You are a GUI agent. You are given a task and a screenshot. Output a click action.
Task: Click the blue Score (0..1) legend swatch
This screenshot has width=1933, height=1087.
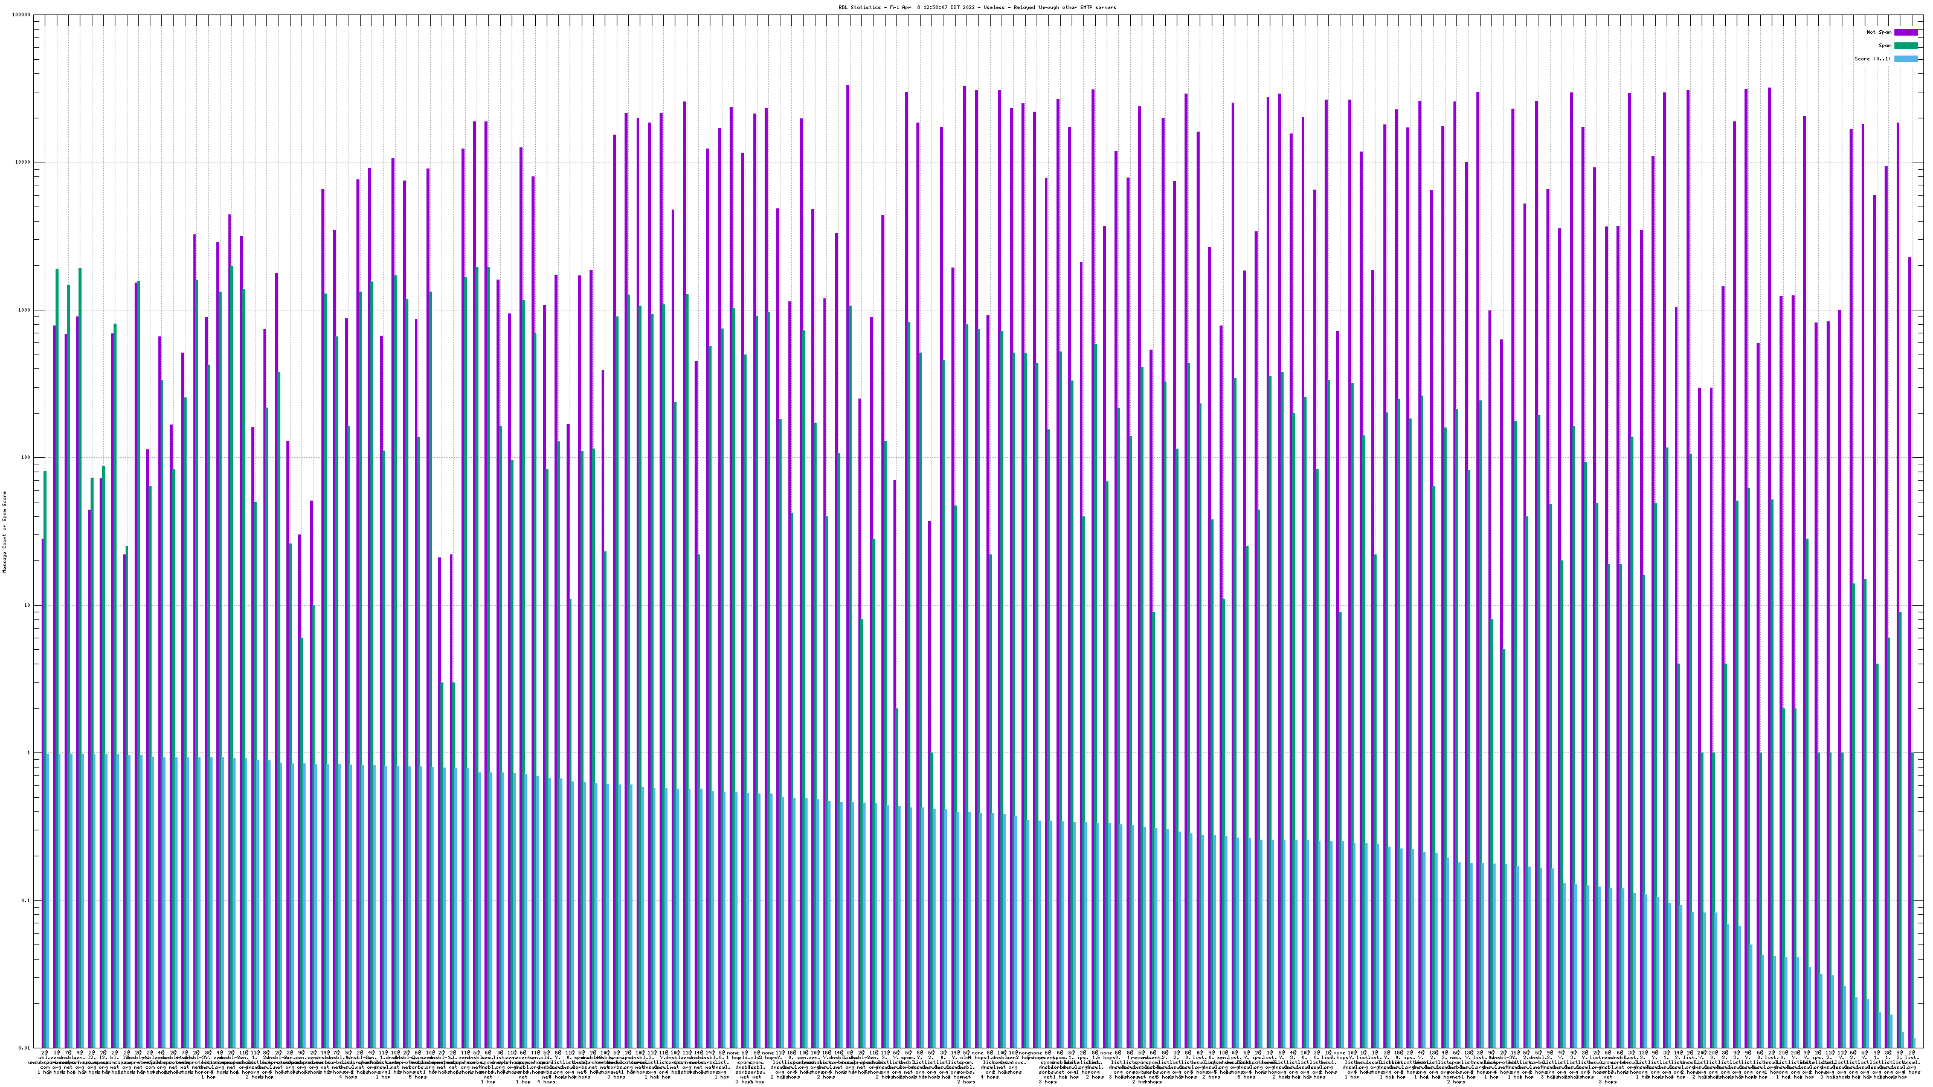pyautogui.click(x=1905, y=59)
